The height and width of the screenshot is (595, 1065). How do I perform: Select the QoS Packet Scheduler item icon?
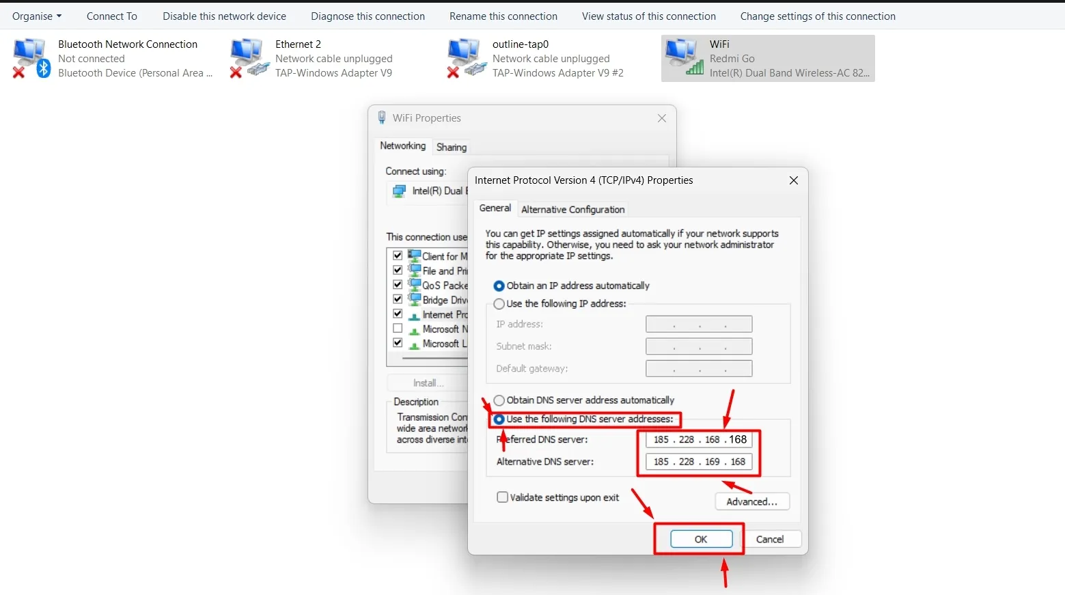click(414, 285)
